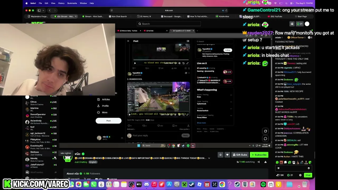Subscribe to xQc channel

[259, 155]
